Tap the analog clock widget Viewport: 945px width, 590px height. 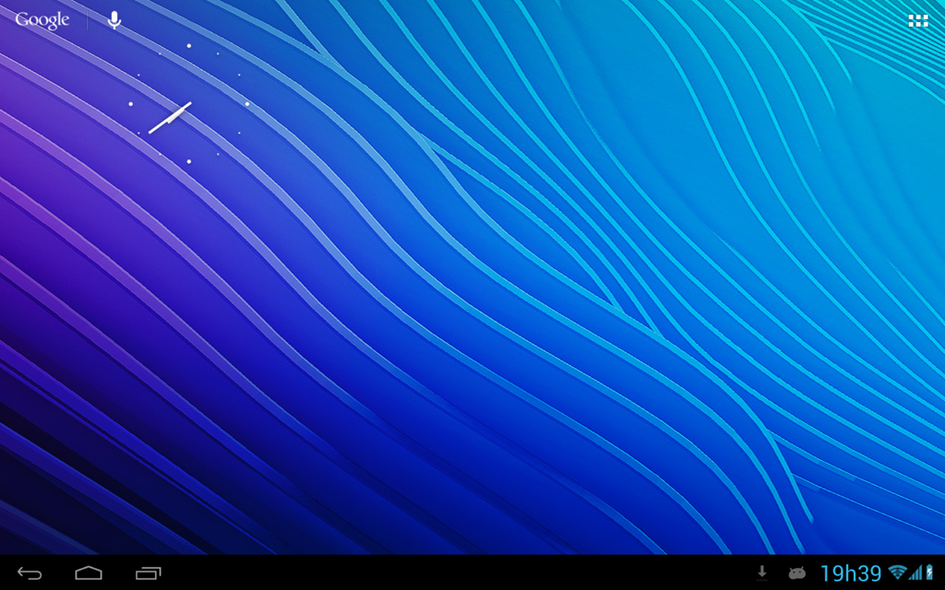pos(188,103)
